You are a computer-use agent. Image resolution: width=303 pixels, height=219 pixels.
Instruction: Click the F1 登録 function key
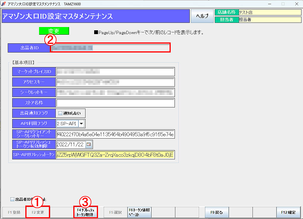click(x=14, y=212)
